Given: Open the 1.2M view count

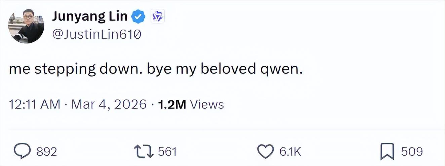Looking at the screenshot, I should [172, 104].
